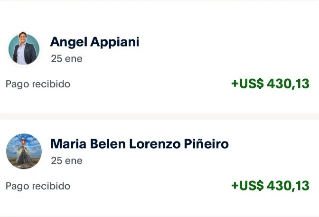Image resolution: width=319 pixels, height=217 pixels.
Task: View Maria Belen's +US$ 430,13 amount
Action: pyautogui.click(x=271, y=186)
